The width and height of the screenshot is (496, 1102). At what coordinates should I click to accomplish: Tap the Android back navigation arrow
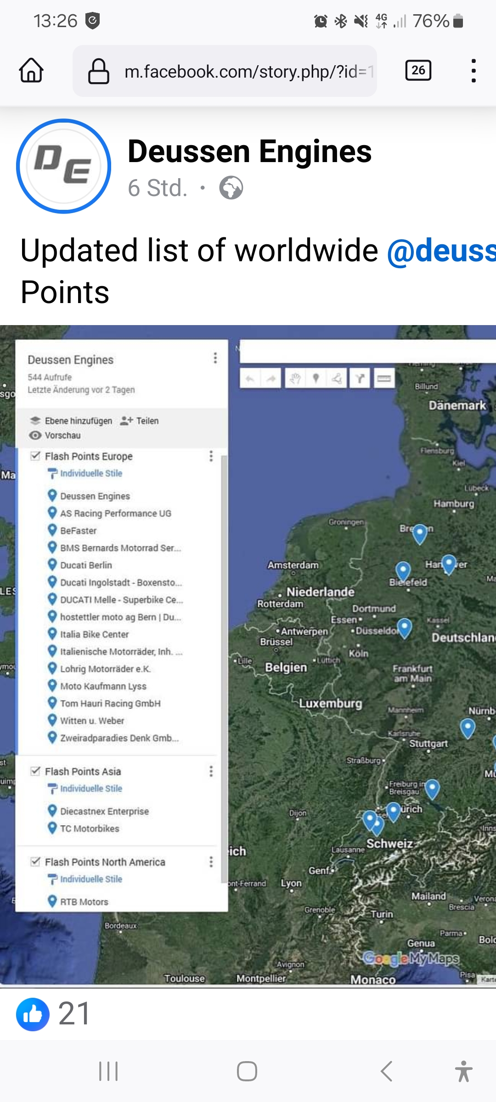[386, 1071]
